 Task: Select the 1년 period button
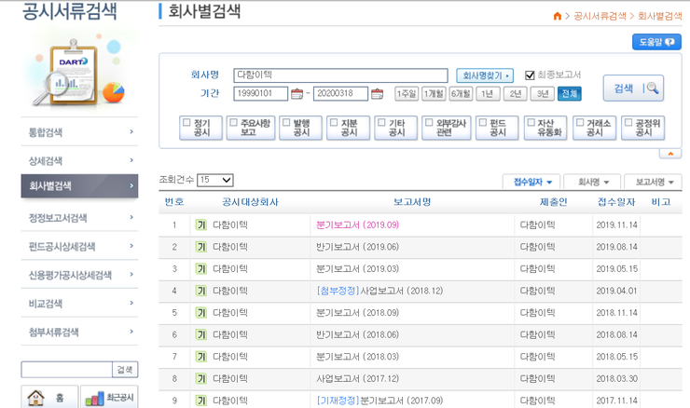tap(488, 94)
